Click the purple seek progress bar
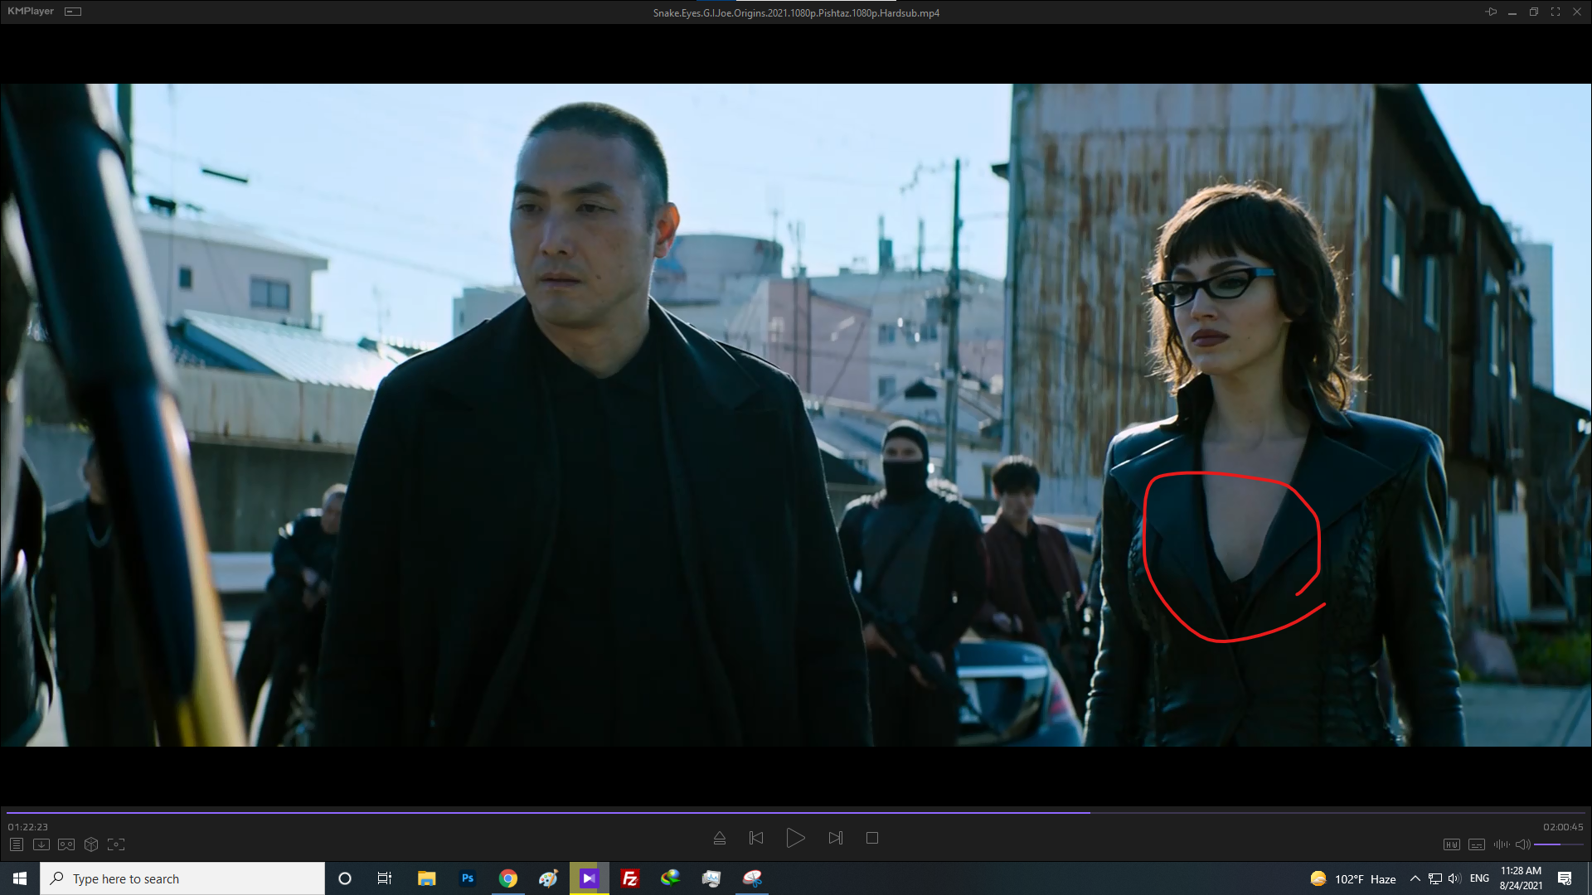 pos(547,813)
